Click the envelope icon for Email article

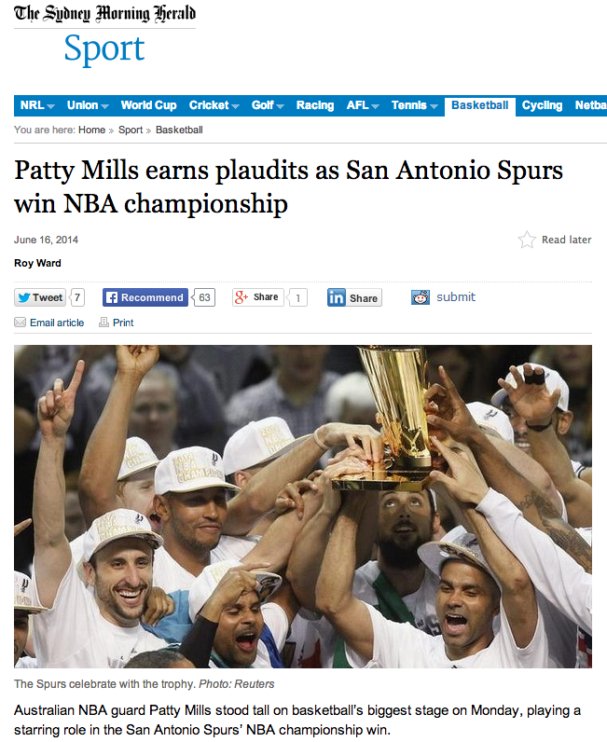[x=20, y=323]
